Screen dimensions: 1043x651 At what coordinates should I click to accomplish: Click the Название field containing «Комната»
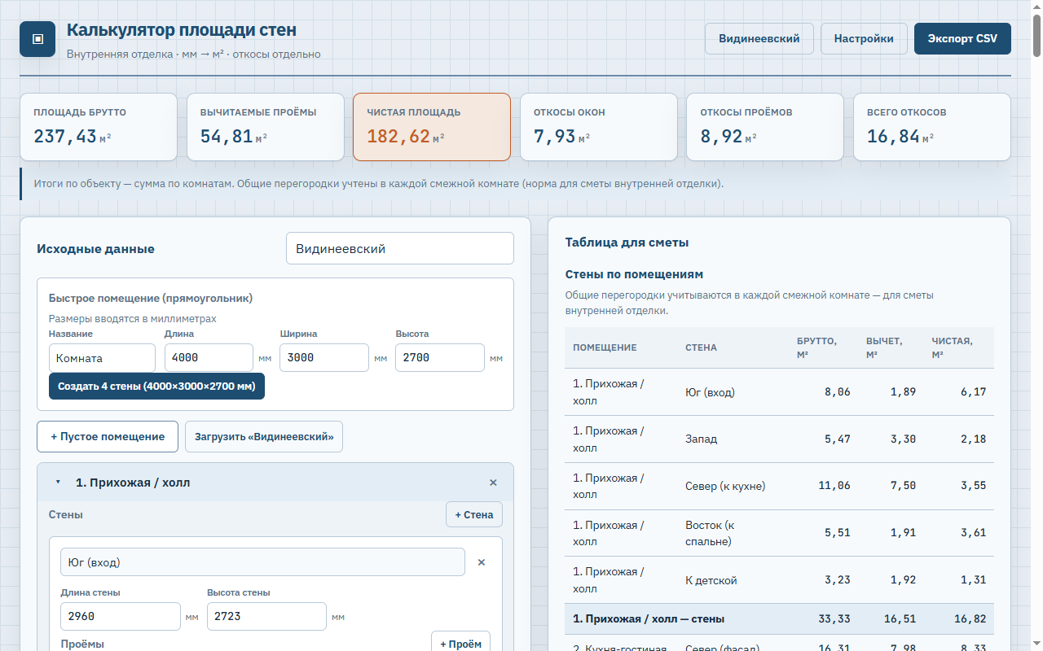pyautogui.click(x=102, y=357)
